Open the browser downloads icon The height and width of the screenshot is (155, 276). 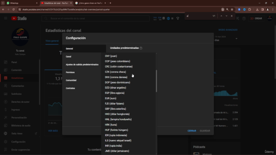coord(257,9)
